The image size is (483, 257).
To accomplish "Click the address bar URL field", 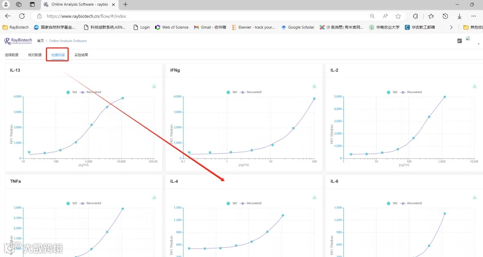I will tap(203, 16).
